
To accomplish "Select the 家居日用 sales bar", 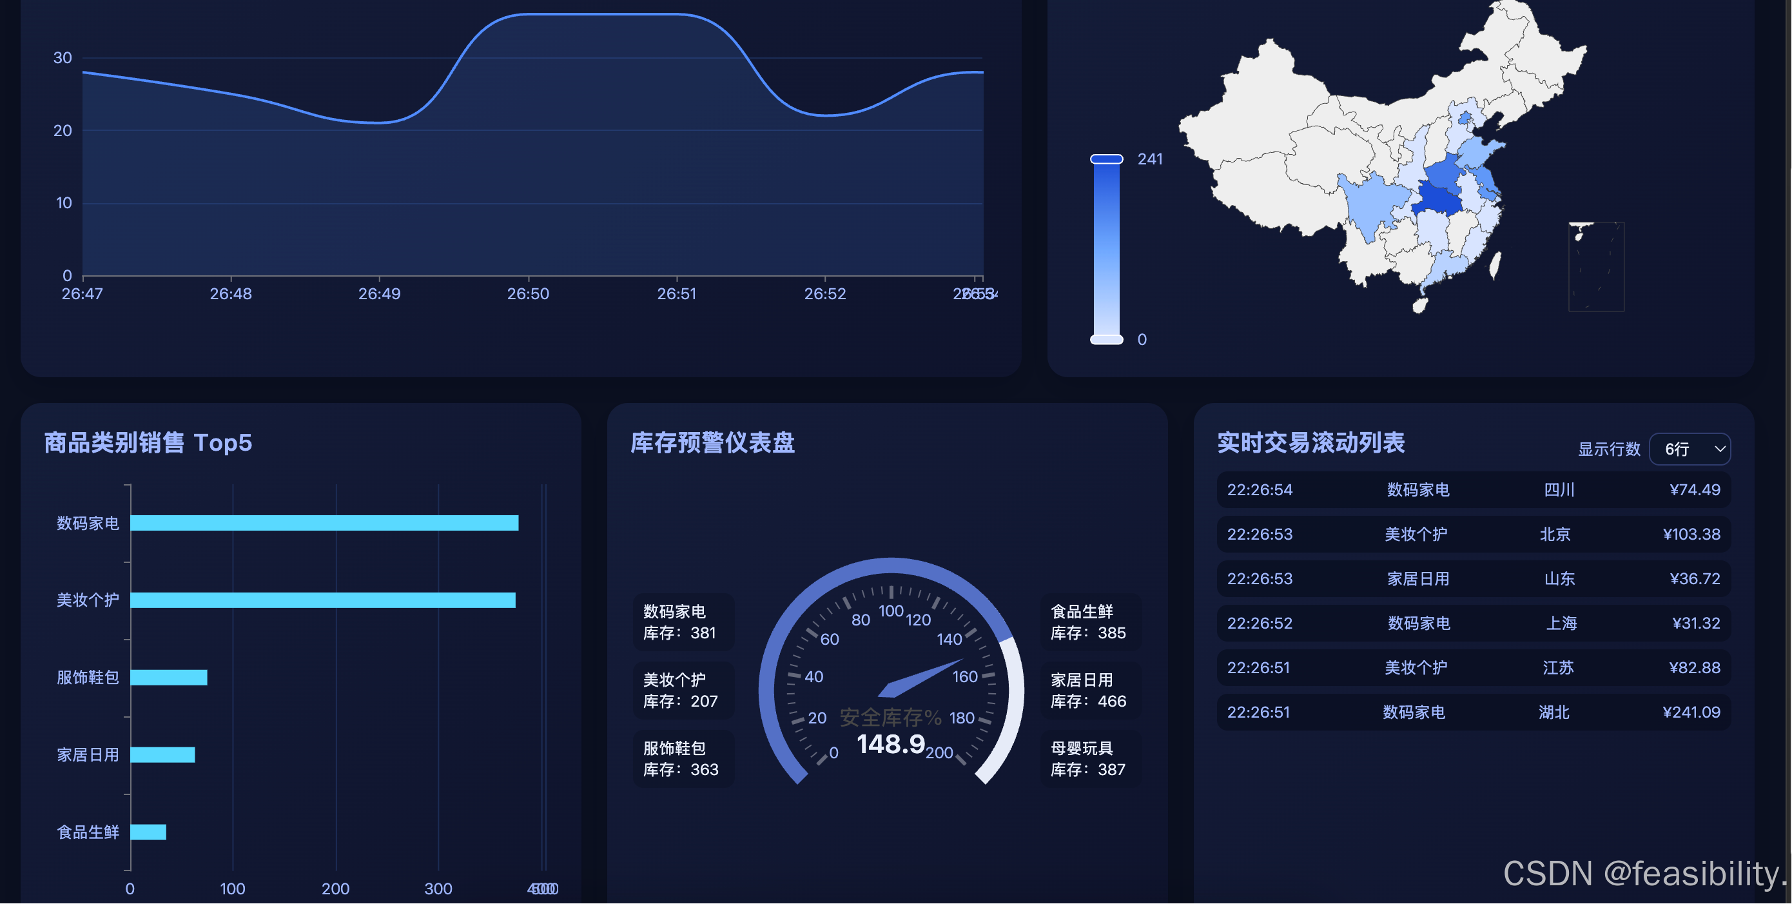I will 163,754.
